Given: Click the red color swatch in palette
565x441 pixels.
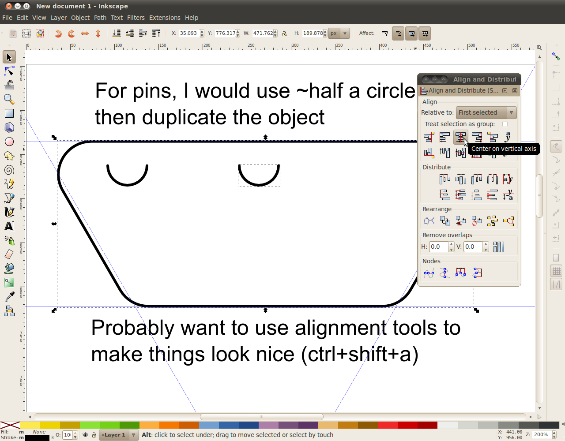Looking at the screenshot, I should tap(407, 425).
